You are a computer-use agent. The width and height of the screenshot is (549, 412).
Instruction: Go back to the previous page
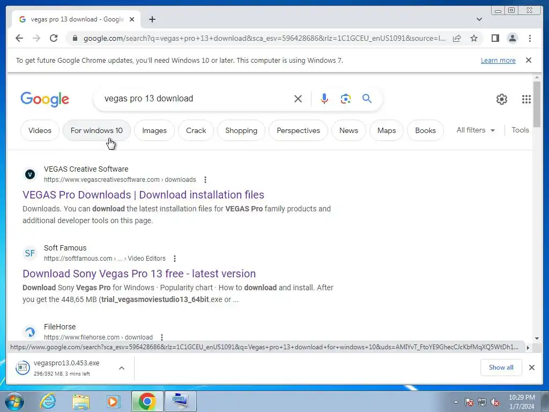pos(19,38)
